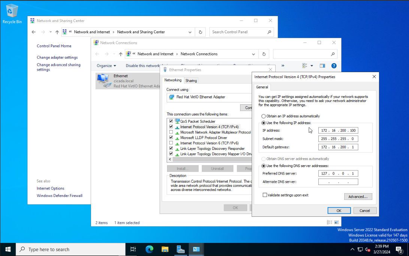Show more toolbar commands chevron in Network Connections
409x256 pixels.
coord(283,65)
